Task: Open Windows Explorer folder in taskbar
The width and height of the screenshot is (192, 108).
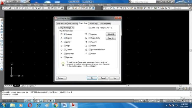Action: click(x=12, y=105)
